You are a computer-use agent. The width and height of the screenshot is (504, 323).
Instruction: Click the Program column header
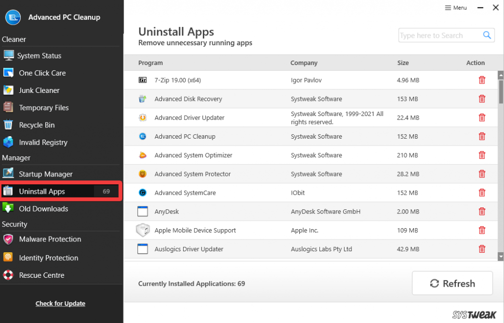coord(151,63)
